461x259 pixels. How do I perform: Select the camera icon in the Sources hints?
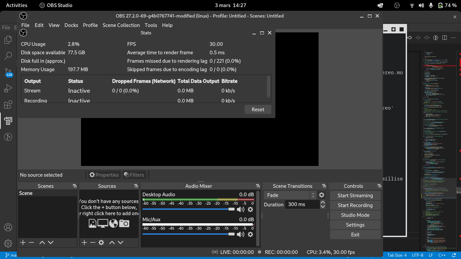click(125, 223)
